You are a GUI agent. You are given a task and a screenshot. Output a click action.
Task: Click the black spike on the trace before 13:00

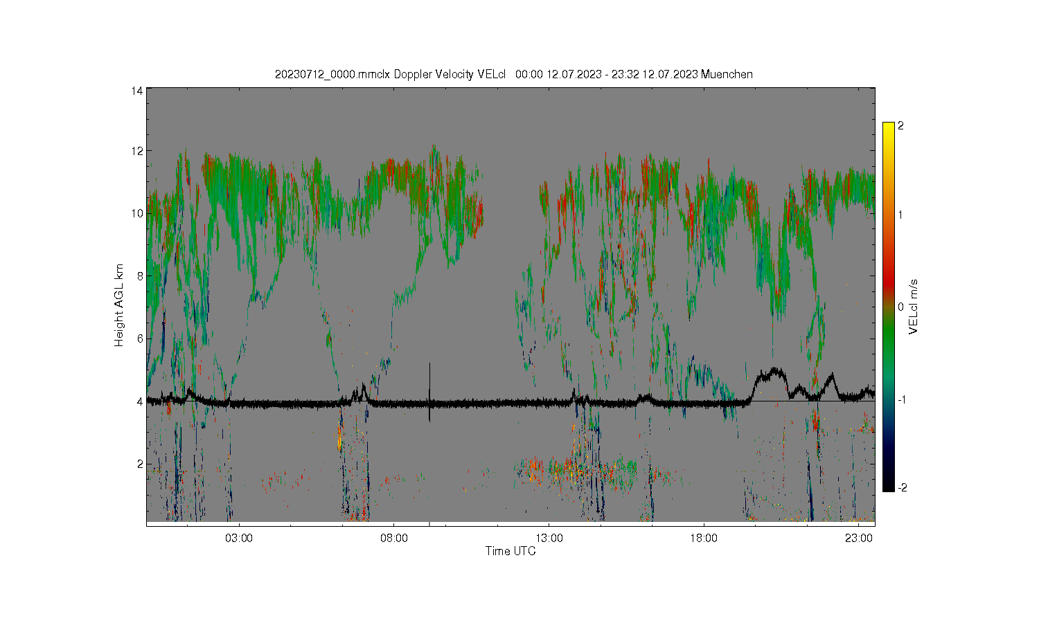pos(429,392)
